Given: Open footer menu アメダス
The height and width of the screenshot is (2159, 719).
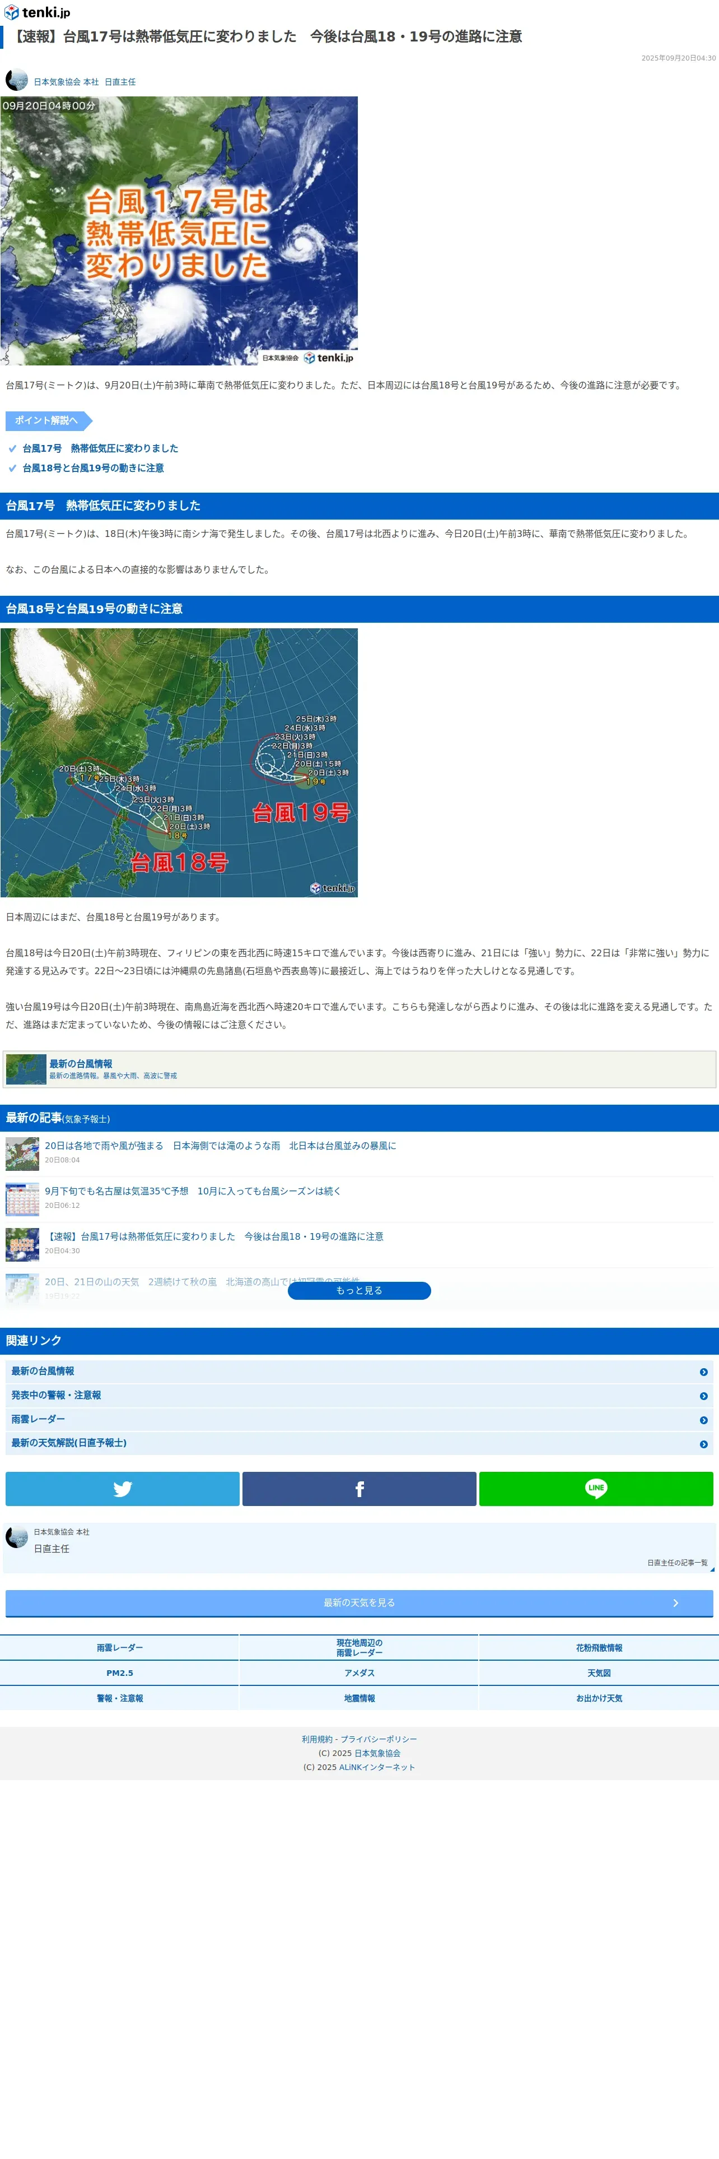Looking at the screenshot, I should (x=359, y=1673).
